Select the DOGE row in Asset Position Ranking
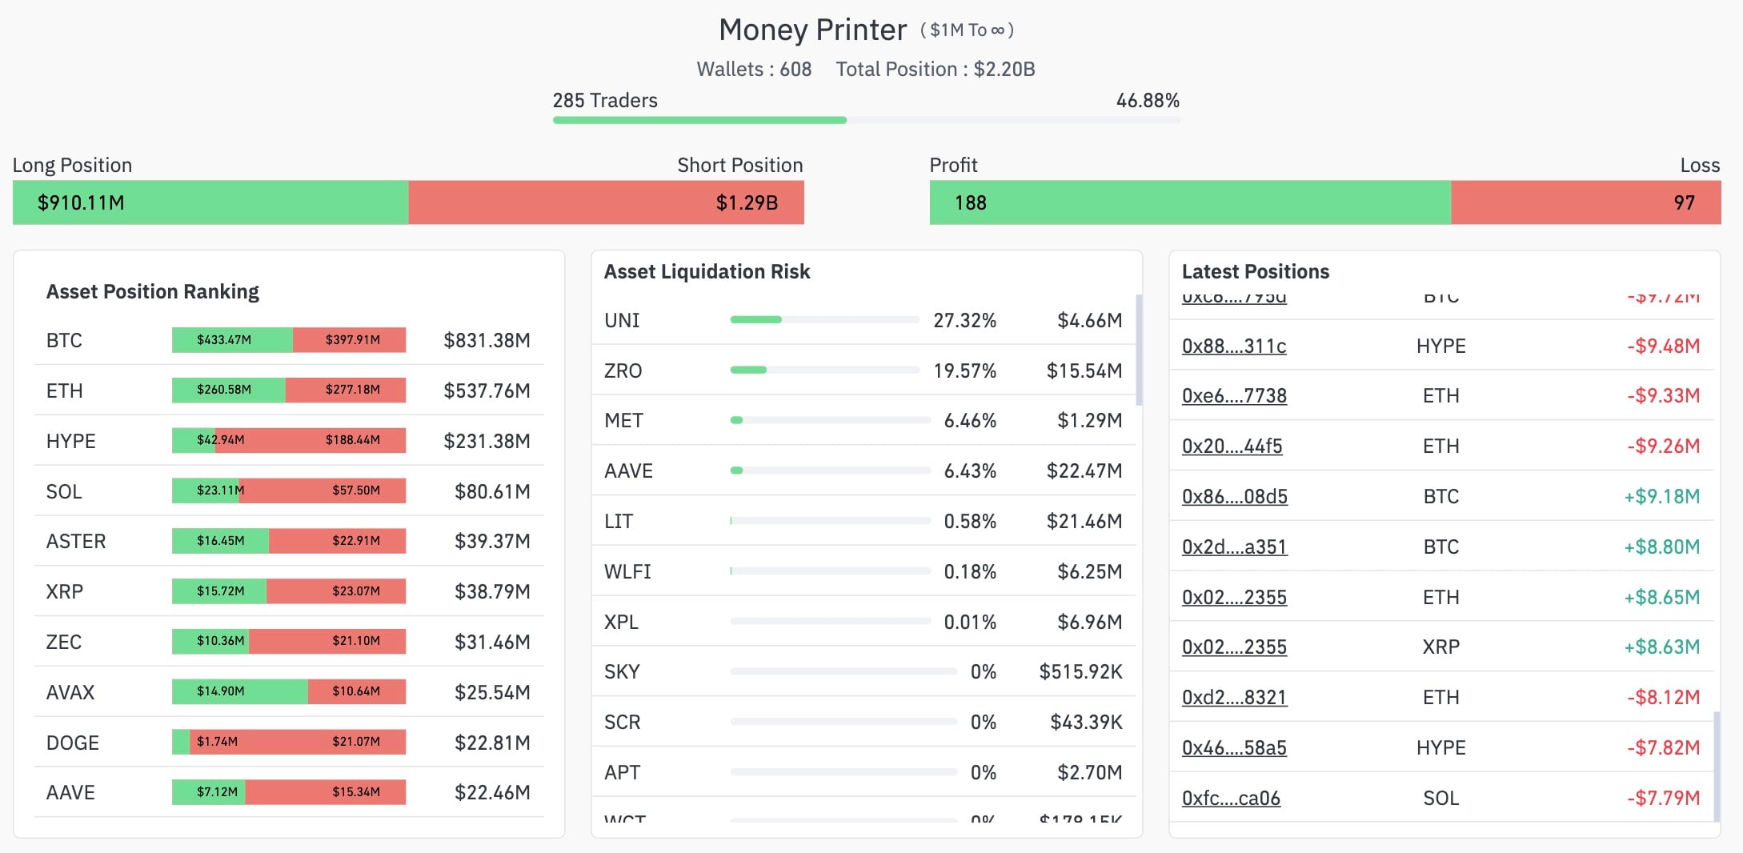This screenshot has height=853, width=1743. coord(288,742)
